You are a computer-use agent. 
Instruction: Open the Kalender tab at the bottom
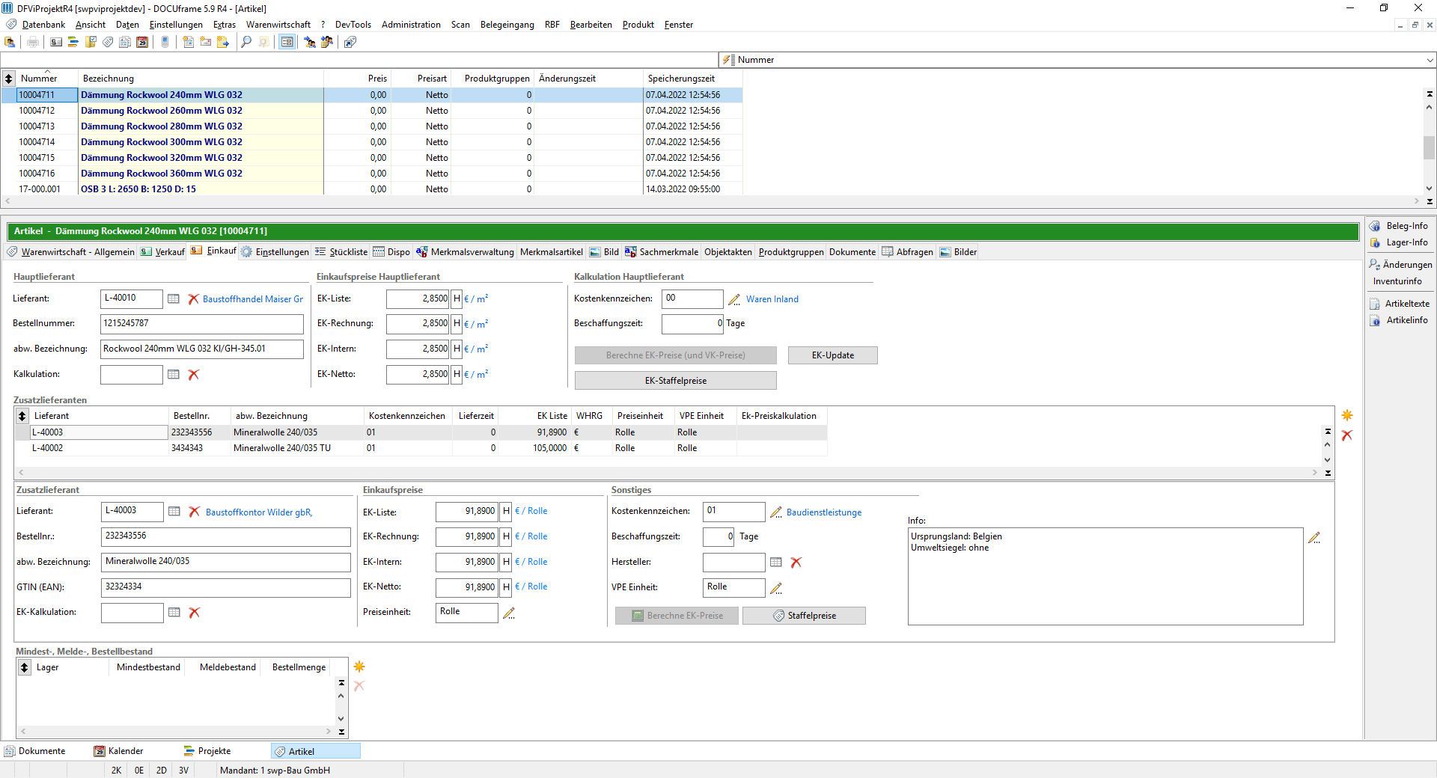[118, 751]
